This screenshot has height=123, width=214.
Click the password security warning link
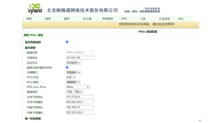click(x=147, y=24)
